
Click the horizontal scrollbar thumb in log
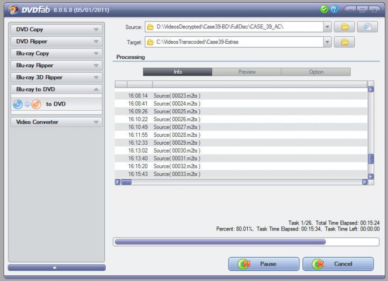126,182
